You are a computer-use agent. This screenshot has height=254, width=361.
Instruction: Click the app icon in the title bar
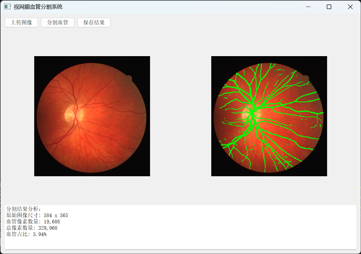click(7, 7)
